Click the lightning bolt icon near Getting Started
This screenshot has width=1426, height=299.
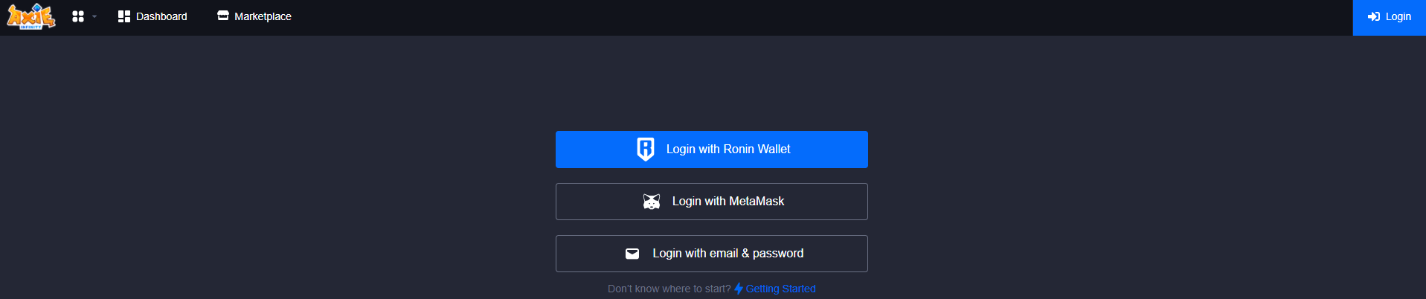[739, 289]
